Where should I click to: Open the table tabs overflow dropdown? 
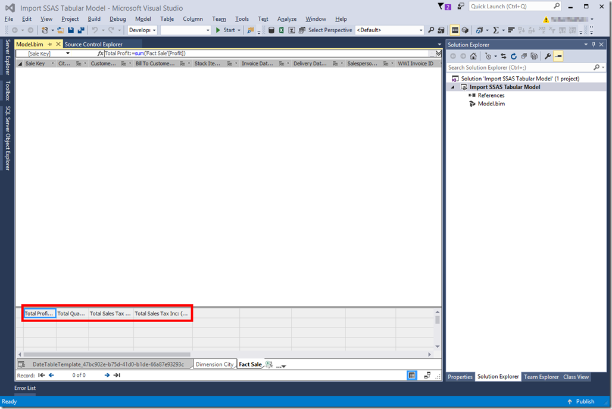pos(282,366)
